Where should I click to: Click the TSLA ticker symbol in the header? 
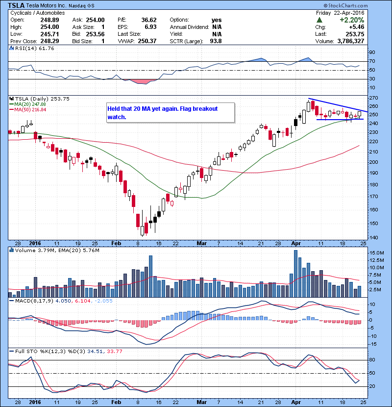(x=16, y=5)
